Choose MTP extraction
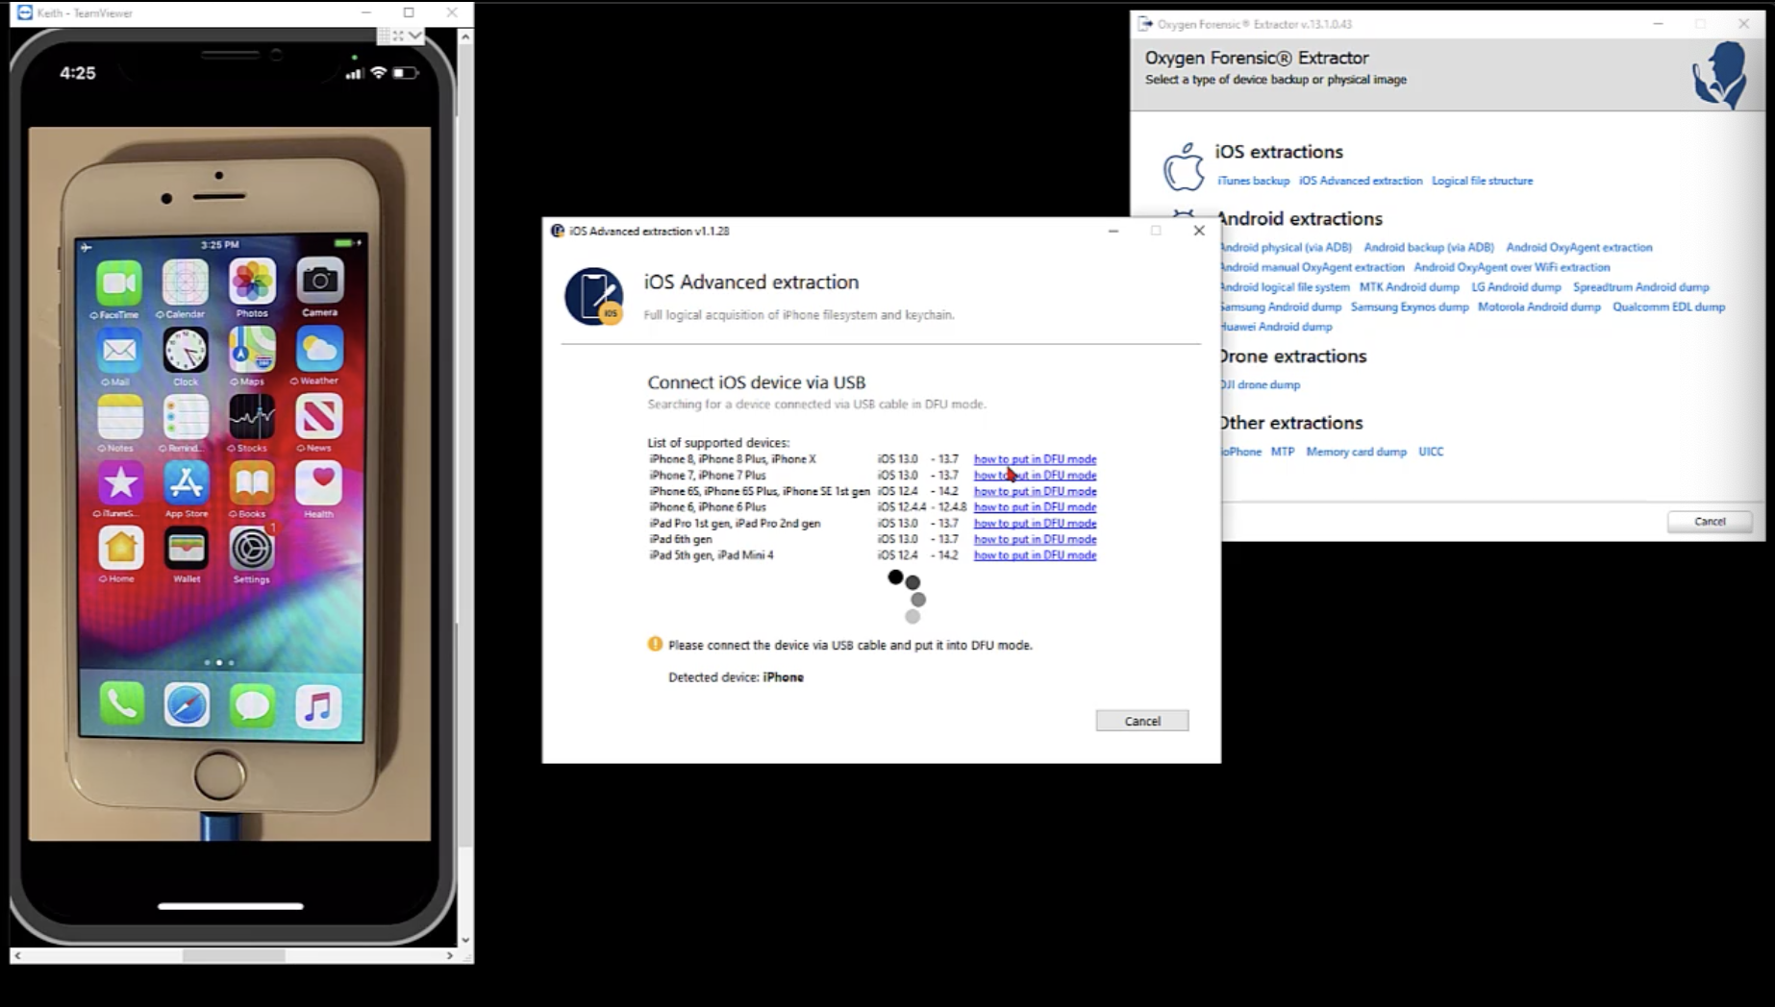 tap(1283, 452)
